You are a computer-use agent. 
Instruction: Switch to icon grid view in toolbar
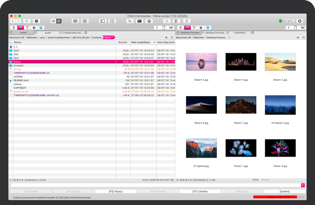coord(53,21)
